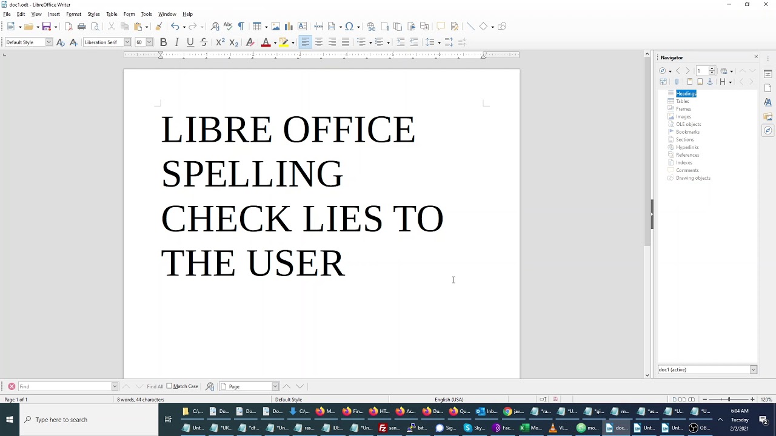Click the Font Color red A swatch
This screenshot has width=776, height=436.
(x=266, y=42)
